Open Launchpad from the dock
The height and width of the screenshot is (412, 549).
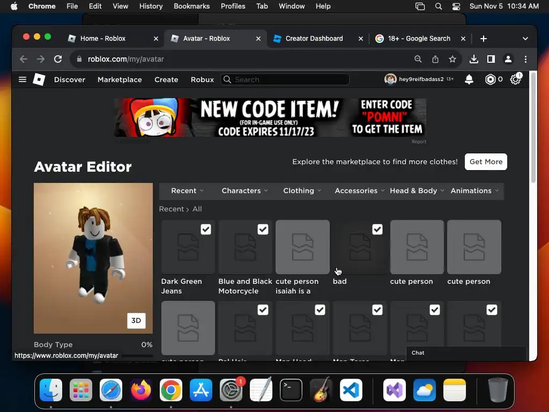[x=81, y=390]
